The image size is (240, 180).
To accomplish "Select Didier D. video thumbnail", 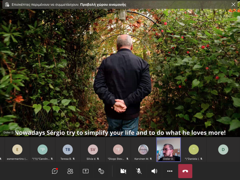I will (169, 149).
